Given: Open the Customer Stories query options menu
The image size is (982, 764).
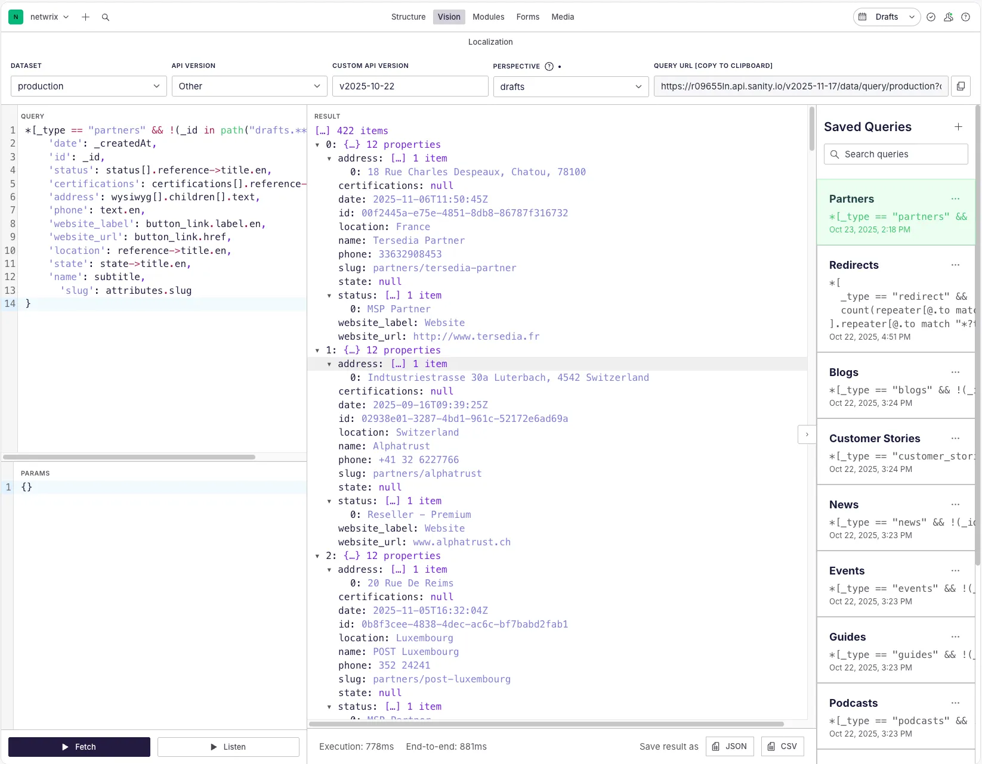Looking at the screenshot, I should [955, 438].
